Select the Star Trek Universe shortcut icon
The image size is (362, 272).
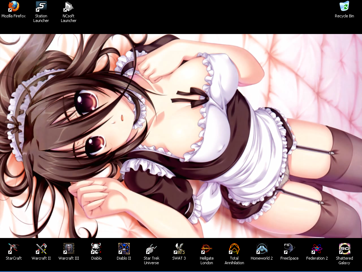(151, 249)
